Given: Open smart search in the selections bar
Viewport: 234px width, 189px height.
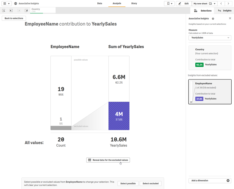Looking at the screenshot, I should coord(4,10).
